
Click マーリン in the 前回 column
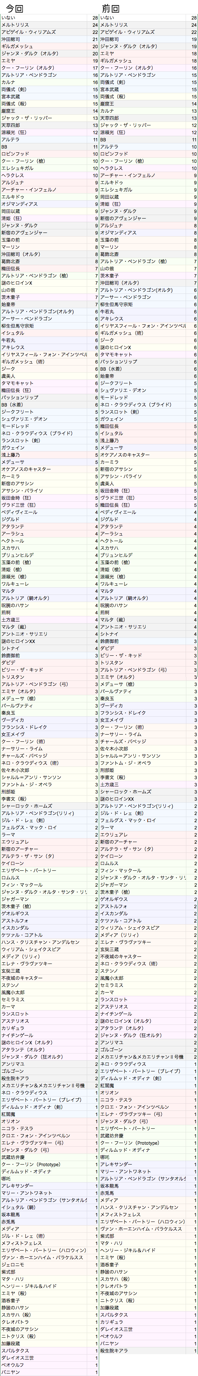point(110,247)
